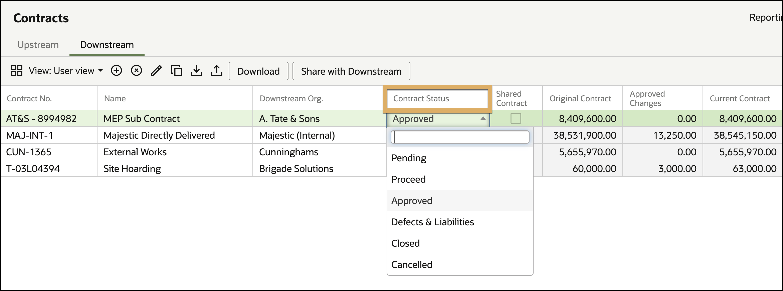Sort by Contract No. column header
Screen dimensions: 783x291
coord(49,98)
